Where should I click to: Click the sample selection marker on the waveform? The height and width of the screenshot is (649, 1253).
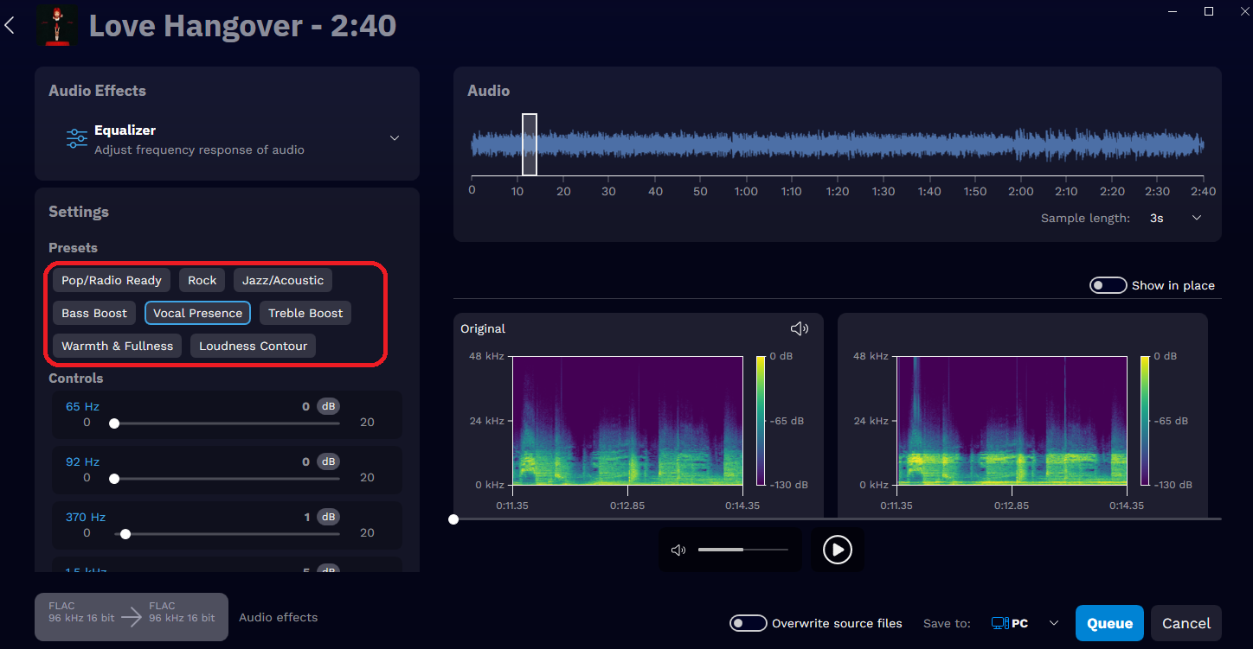tap(530, 143)
